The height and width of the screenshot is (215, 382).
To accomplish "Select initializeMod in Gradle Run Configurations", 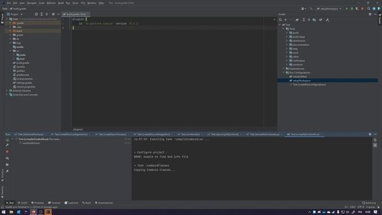I will pyautogui.click(x=300, y=76).
